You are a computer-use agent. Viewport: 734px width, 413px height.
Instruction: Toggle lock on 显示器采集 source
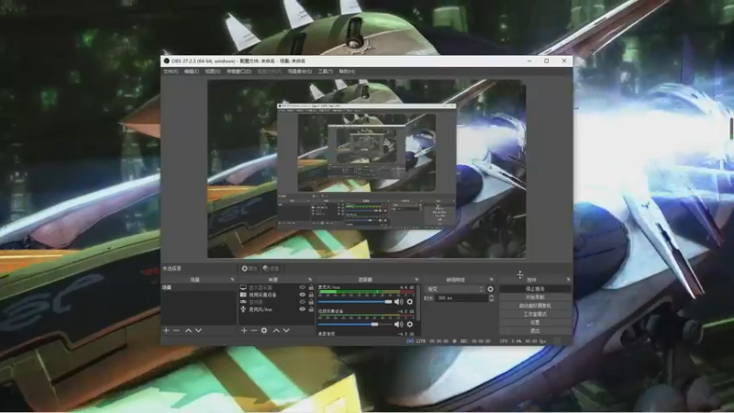point(311,287)
